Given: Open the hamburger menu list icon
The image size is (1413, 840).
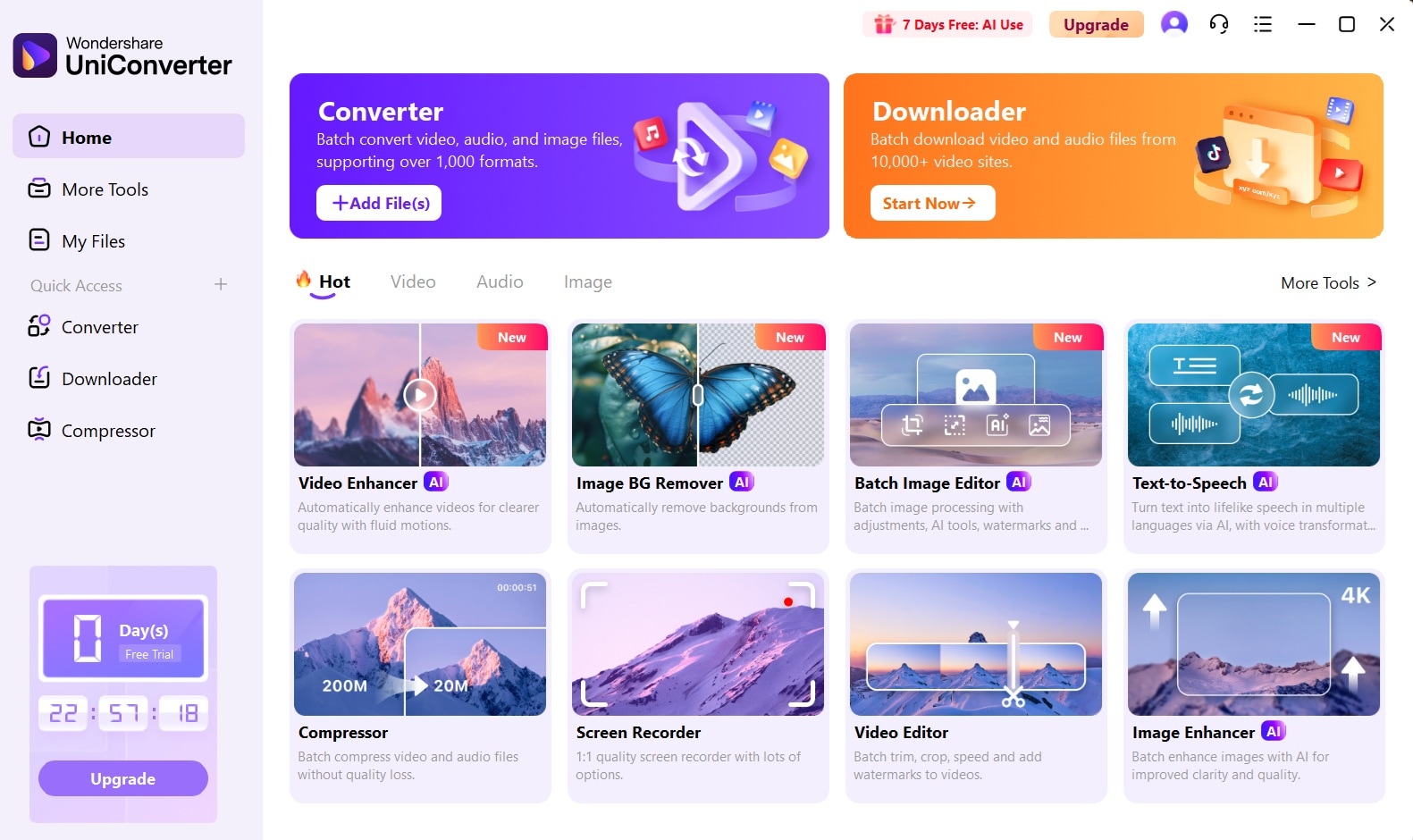Looking at the screenshot, I should click(1263, 24).
